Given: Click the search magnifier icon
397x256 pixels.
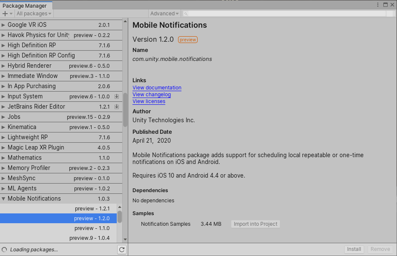Looking at the screenshot, I should pos(186,14).
